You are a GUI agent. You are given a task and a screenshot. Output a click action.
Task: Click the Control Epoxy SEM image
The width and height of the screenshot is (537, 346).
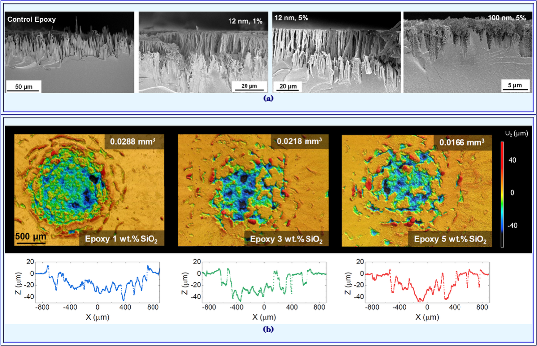click(70, 52)
